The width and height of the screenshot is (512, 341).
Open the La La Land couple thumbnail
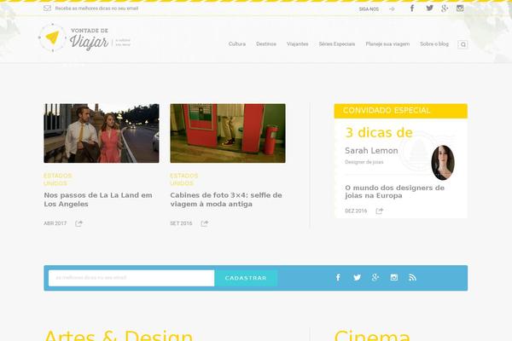[x=102, y=133]
